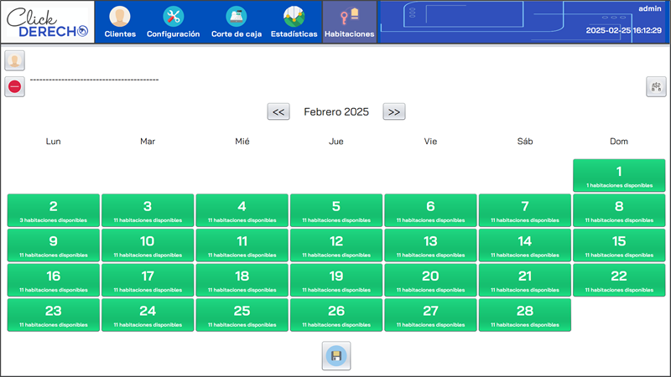Open the Estadísticas chart icon
Viewport: 671px width, 377px height.
click(294, 23)
